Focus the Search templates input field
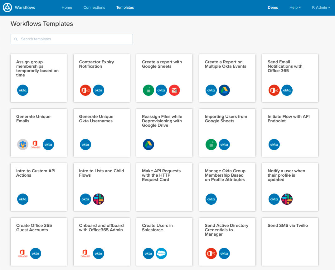This screenshot has height=270, width=335. click(75, 39)
